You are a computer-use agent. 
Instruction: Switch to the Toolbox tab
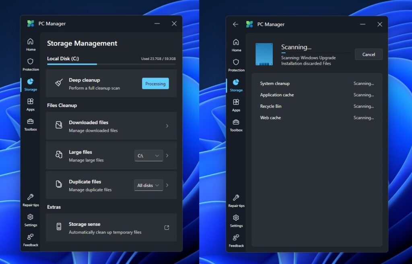click(x=31, y=125)
